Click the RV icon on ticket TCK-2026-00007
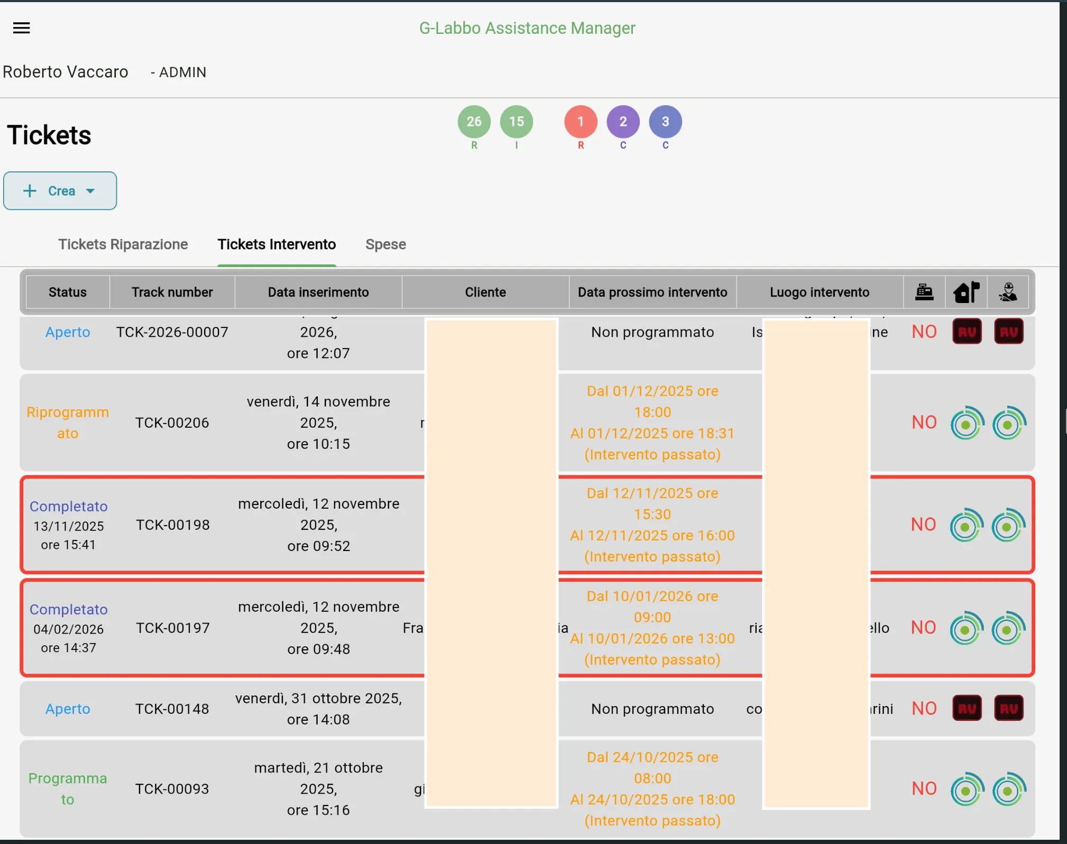Screen dimensions: 1067x844 (967, 331)
